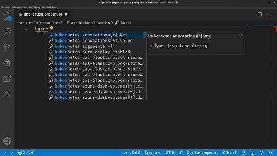
Task: Click the errors count in status bar
Action: 22,153
